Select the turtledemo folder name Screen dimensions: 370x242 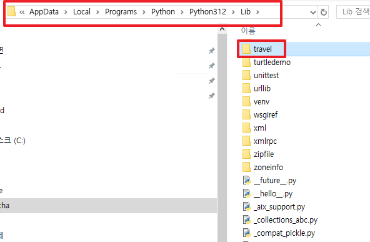(x=272, y=63)
